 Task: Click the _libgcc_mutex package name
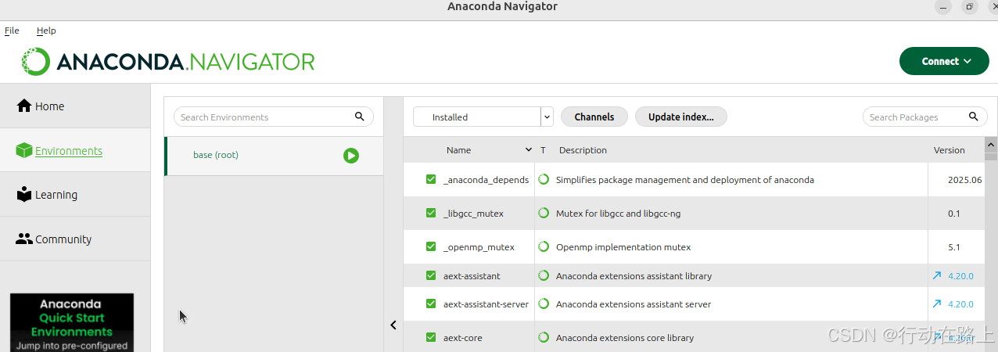(x=473, y=214)
